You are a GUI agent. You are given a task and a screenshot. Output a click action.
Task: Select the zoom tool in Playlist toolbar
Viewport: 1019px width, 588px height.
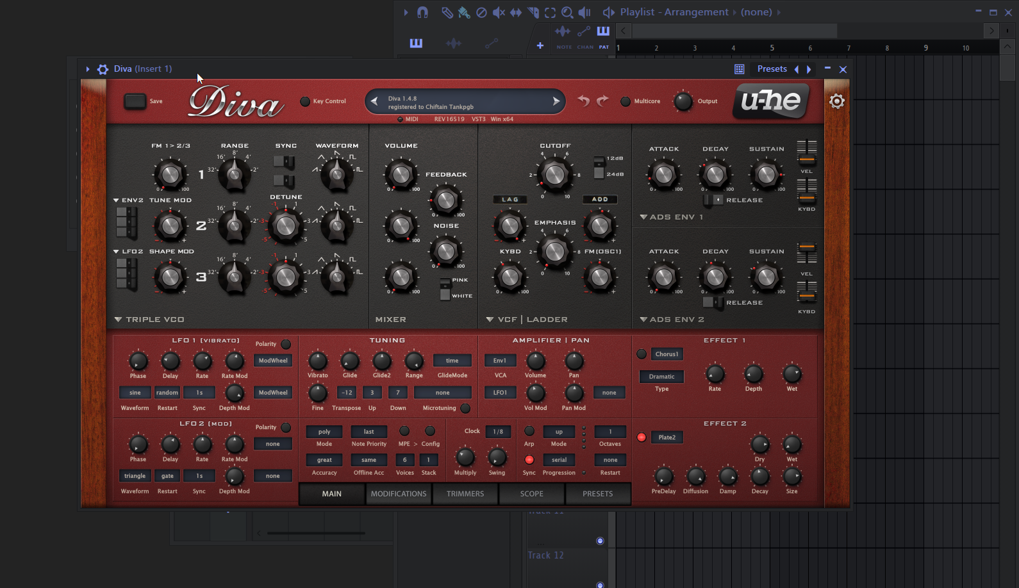pyautogui.click(x=567, y=12)
